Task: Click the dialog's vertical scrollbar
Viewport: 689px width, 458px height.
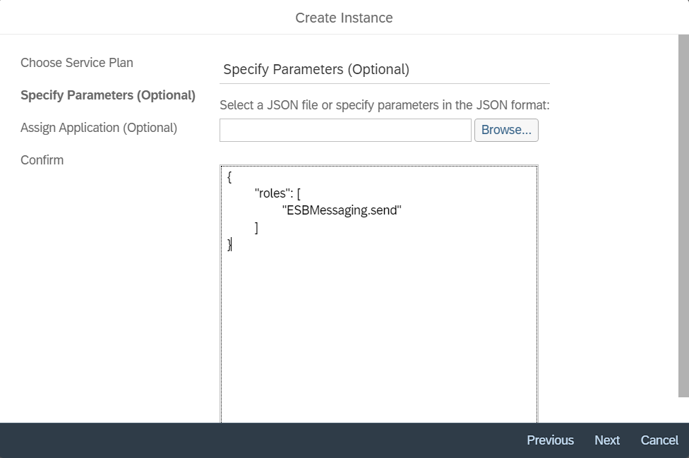Action: pos(683,212)
